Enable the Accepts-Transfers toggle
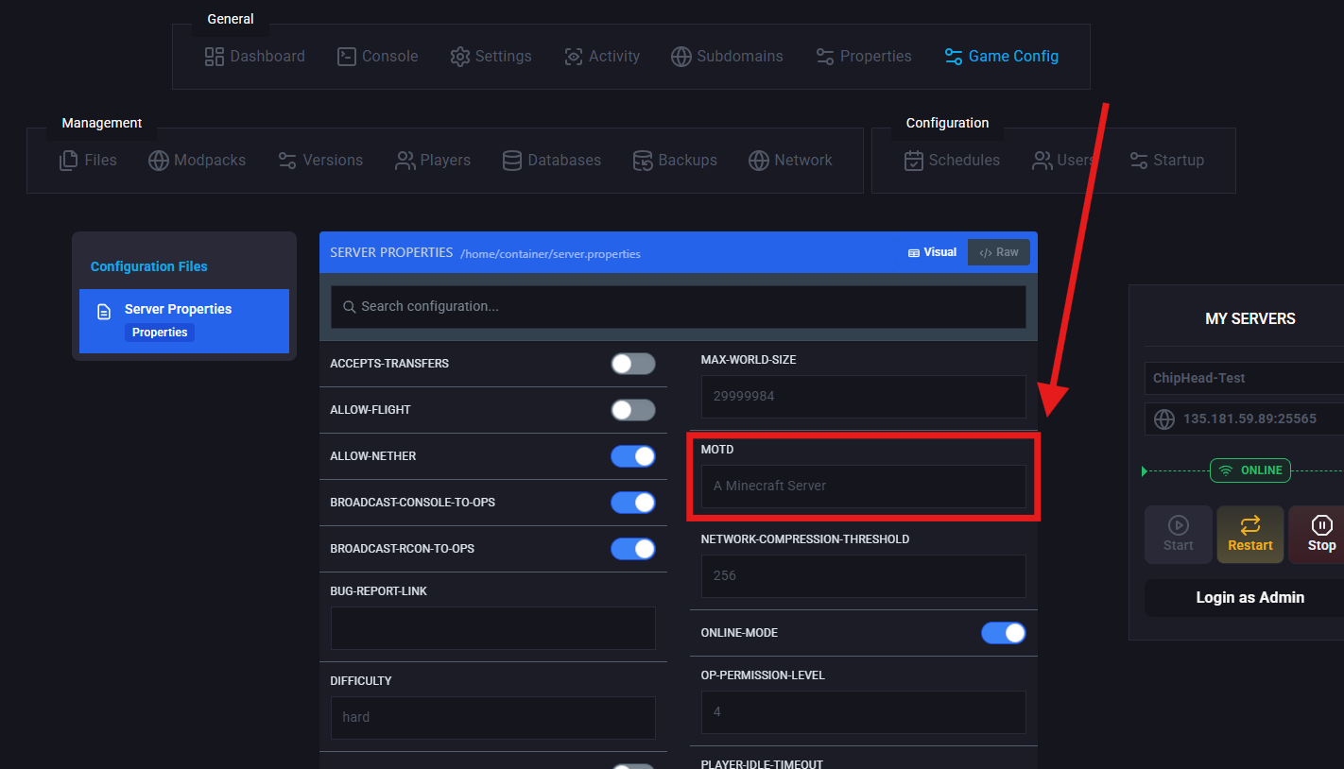This screenshot has width=1344, height=769. pyautogui.click(x=632, y=364)
